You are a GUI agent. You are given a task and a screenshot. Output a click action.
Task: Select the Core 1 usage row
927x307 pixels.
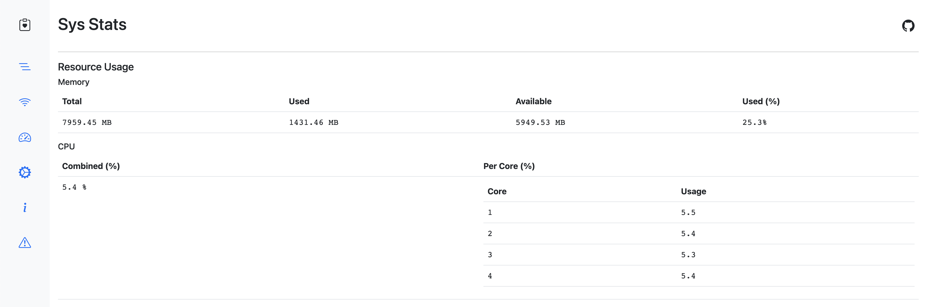(x=698, y=213)
